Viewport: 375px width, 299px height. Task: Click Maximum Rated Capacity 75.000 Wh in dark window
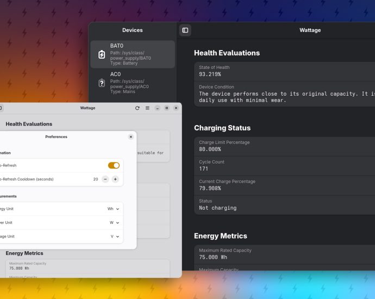[x=285, y=254]
